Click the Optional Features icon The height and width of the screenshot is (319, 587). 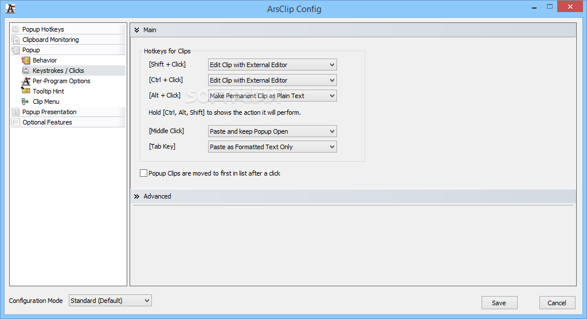coord(15,122)
